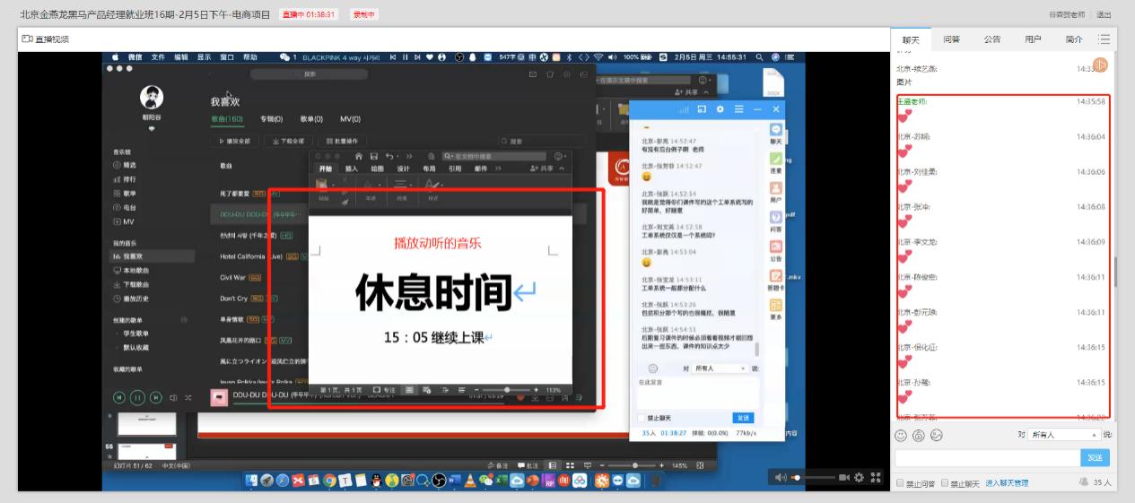
Task: Open 播放历史 in music player sidebar
Action: tap(132, 298)
